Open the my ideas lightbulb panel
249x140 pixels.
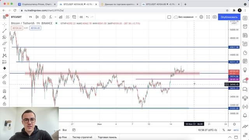[x=245, y=70]
